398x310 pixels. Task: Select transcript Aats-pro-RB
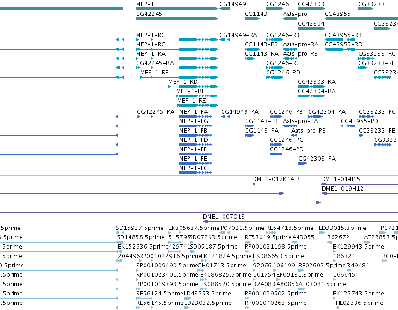(x=300, y=54)
